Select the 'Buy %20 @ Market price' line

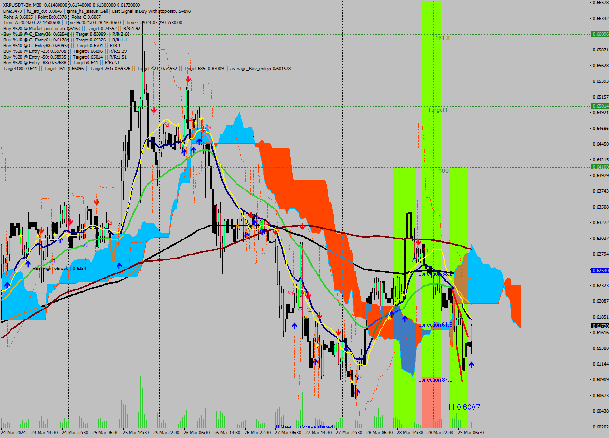[x=72, y=28]
